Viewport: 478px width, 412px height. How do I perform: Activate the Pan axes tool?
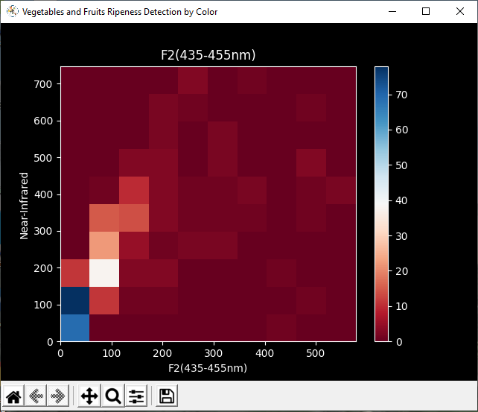89,396
